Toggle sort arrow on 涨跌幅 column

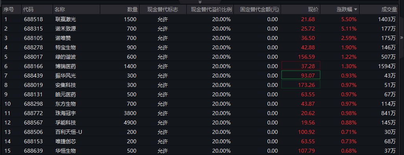pyautogui.click(x=356, y=9)
